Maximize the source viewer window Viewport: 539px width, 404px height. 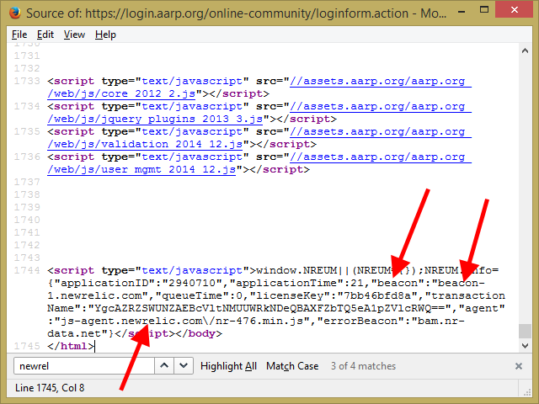483,12
